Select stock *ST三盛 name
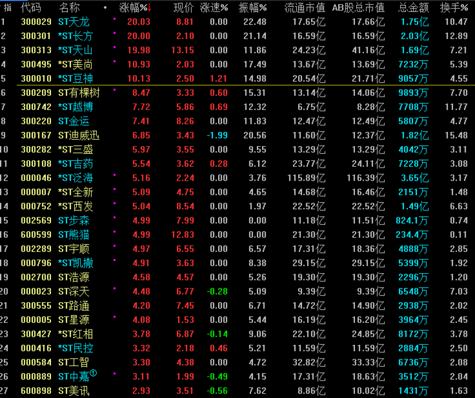The height and width of the screenshot is (398, 475). pos(76,150)
